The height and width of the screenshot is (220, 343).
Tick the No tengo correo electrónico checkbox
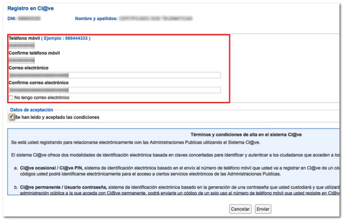tap(11, 97)
